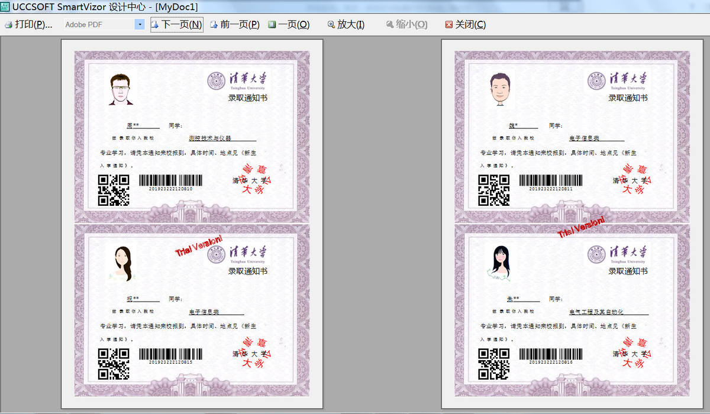Click barcode number 20192322212D810
This screenshot has height=414, width=710.
[170, 189]
